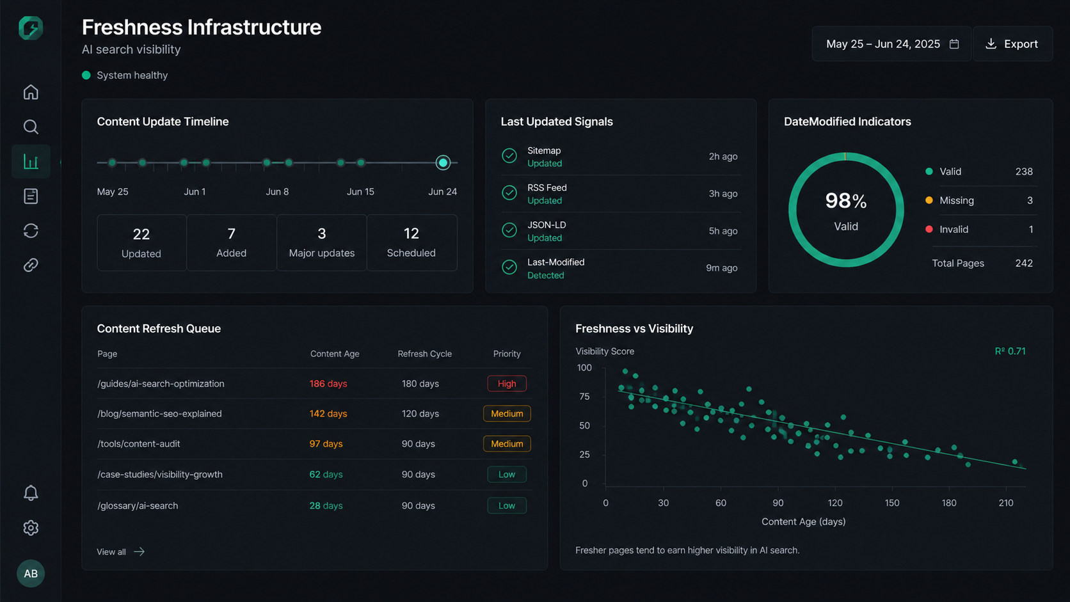Sort by Priority column header
This screenshot has height=602, width=1070.
pos(507,354)
